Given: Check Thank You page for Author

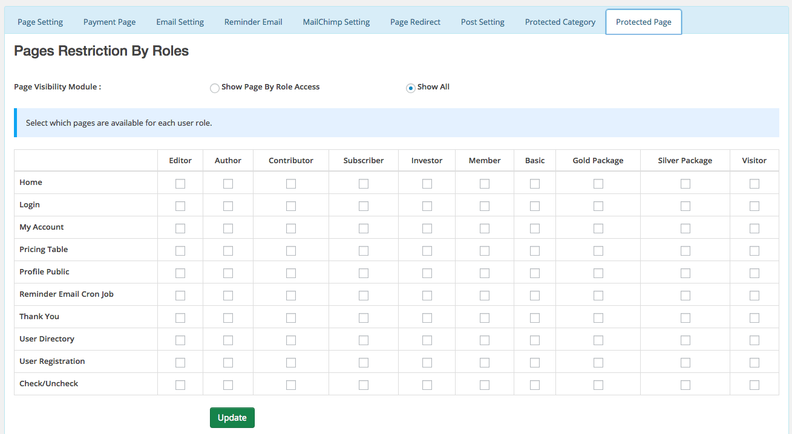Looking at the screenshot, I should 228,318.
